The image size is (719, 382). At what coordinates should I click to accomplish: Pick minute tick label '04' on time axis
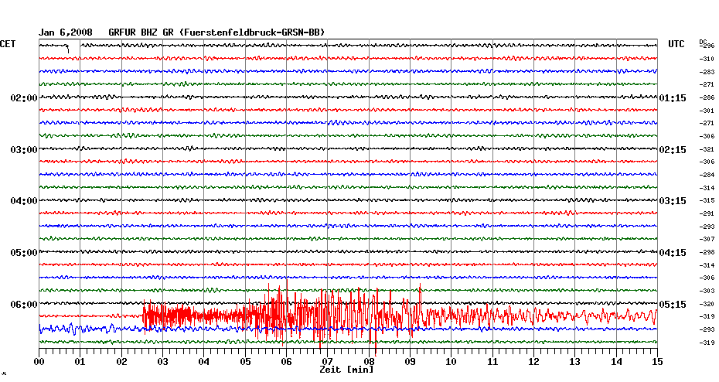[x=204, y=362]
